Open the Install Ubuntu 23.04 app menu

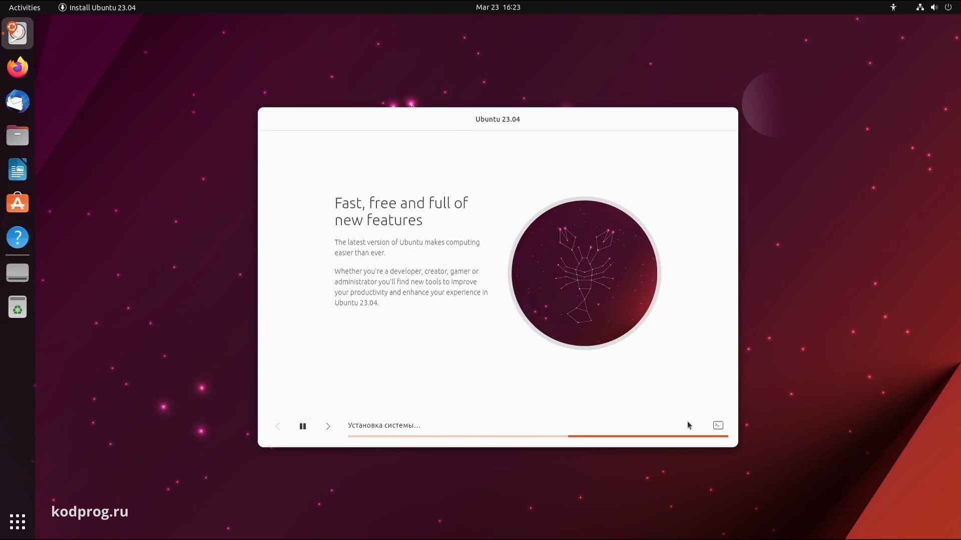pyautogui.click(x=97, y=7)
